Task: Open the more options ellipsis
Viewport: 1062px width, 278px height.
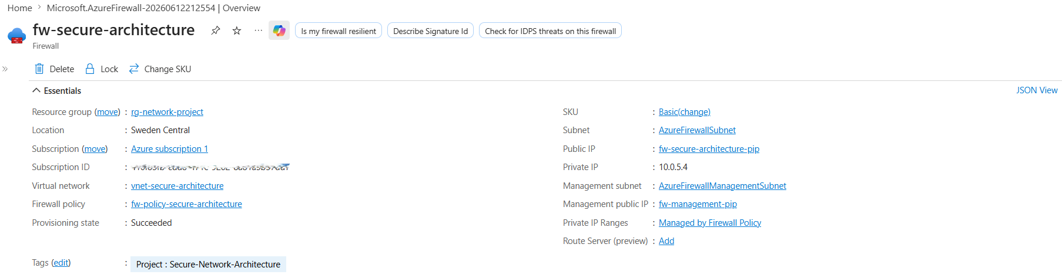Action: point(258,30)
